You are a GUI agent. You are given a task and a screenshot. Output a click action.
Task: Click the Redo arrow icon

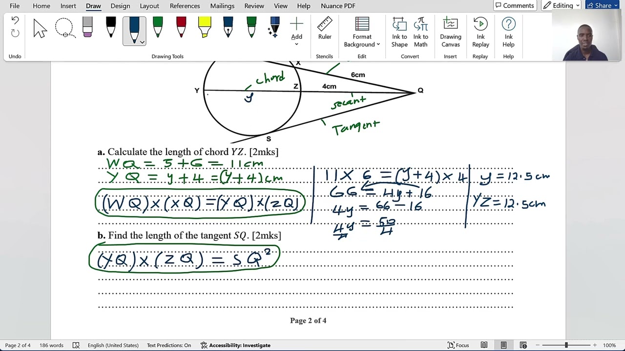point(15,33)
